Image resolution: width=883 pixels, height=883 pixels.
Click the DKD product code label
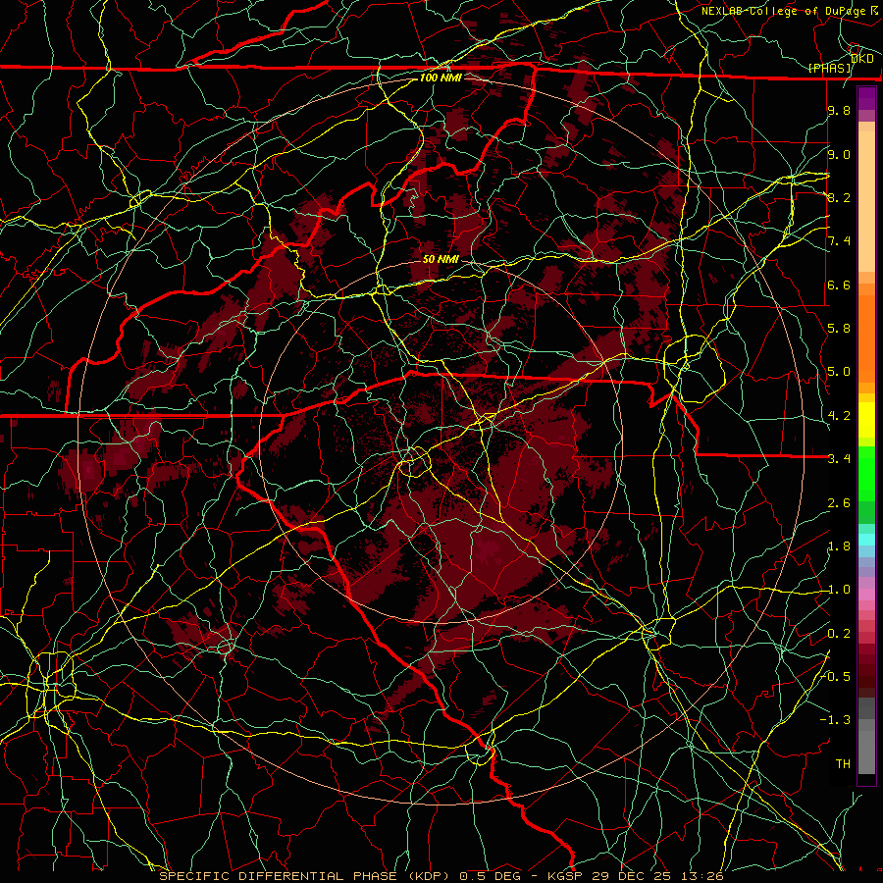(862, 59)
